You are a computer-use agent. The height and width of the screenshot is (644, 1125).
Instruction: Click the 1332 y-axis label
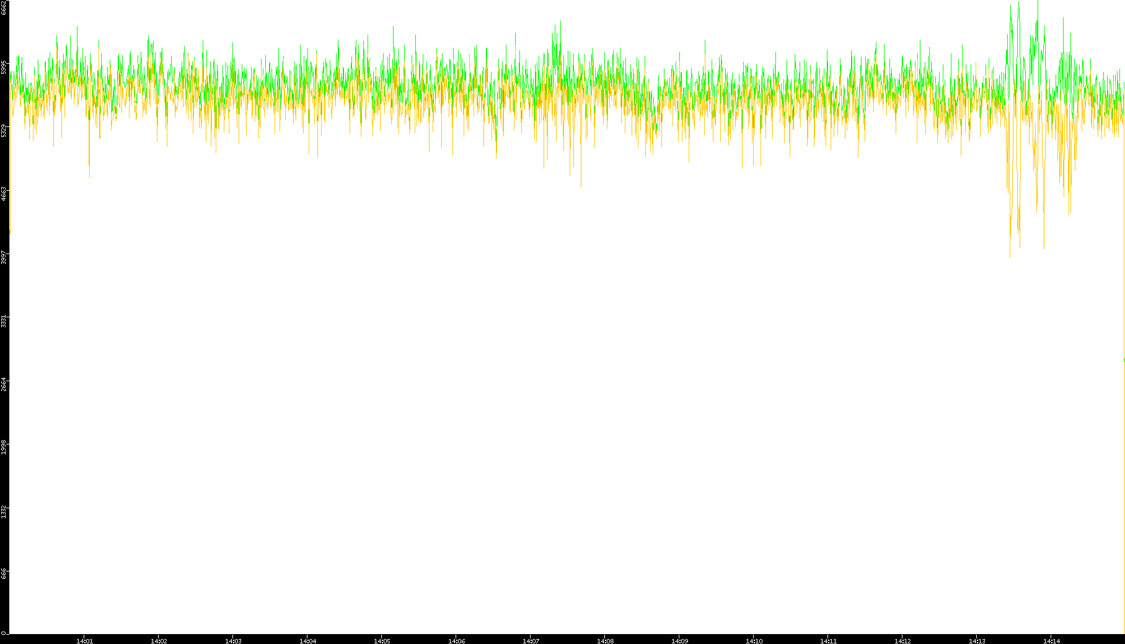pyautogui.click(x=4, y=511)
